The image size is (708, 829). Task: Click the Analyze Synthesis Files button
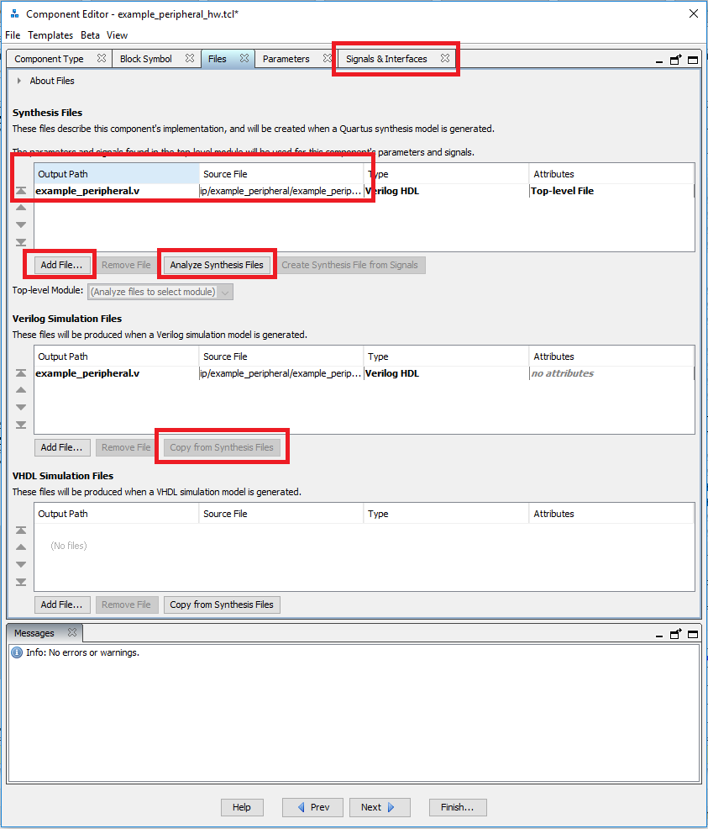(217, 265)
